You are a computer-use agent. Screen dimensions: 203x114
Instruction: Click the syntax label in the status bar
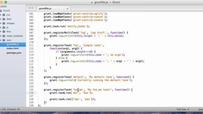201,109
